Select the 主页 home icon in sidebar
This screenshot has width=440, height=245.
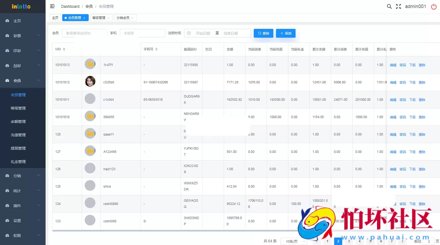(x=7, y=21)
